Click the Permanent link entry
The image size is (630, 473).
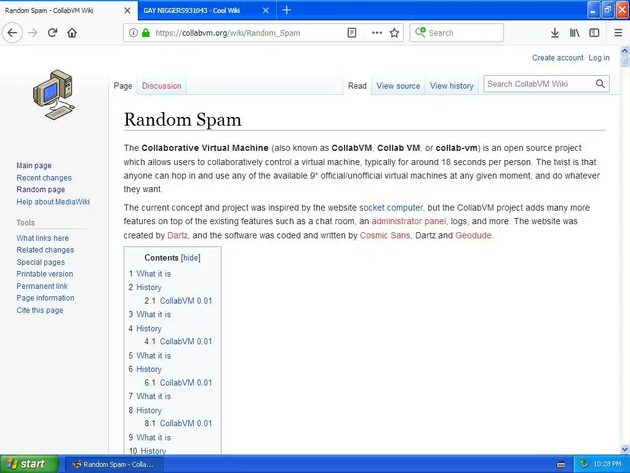pos(42,286)
